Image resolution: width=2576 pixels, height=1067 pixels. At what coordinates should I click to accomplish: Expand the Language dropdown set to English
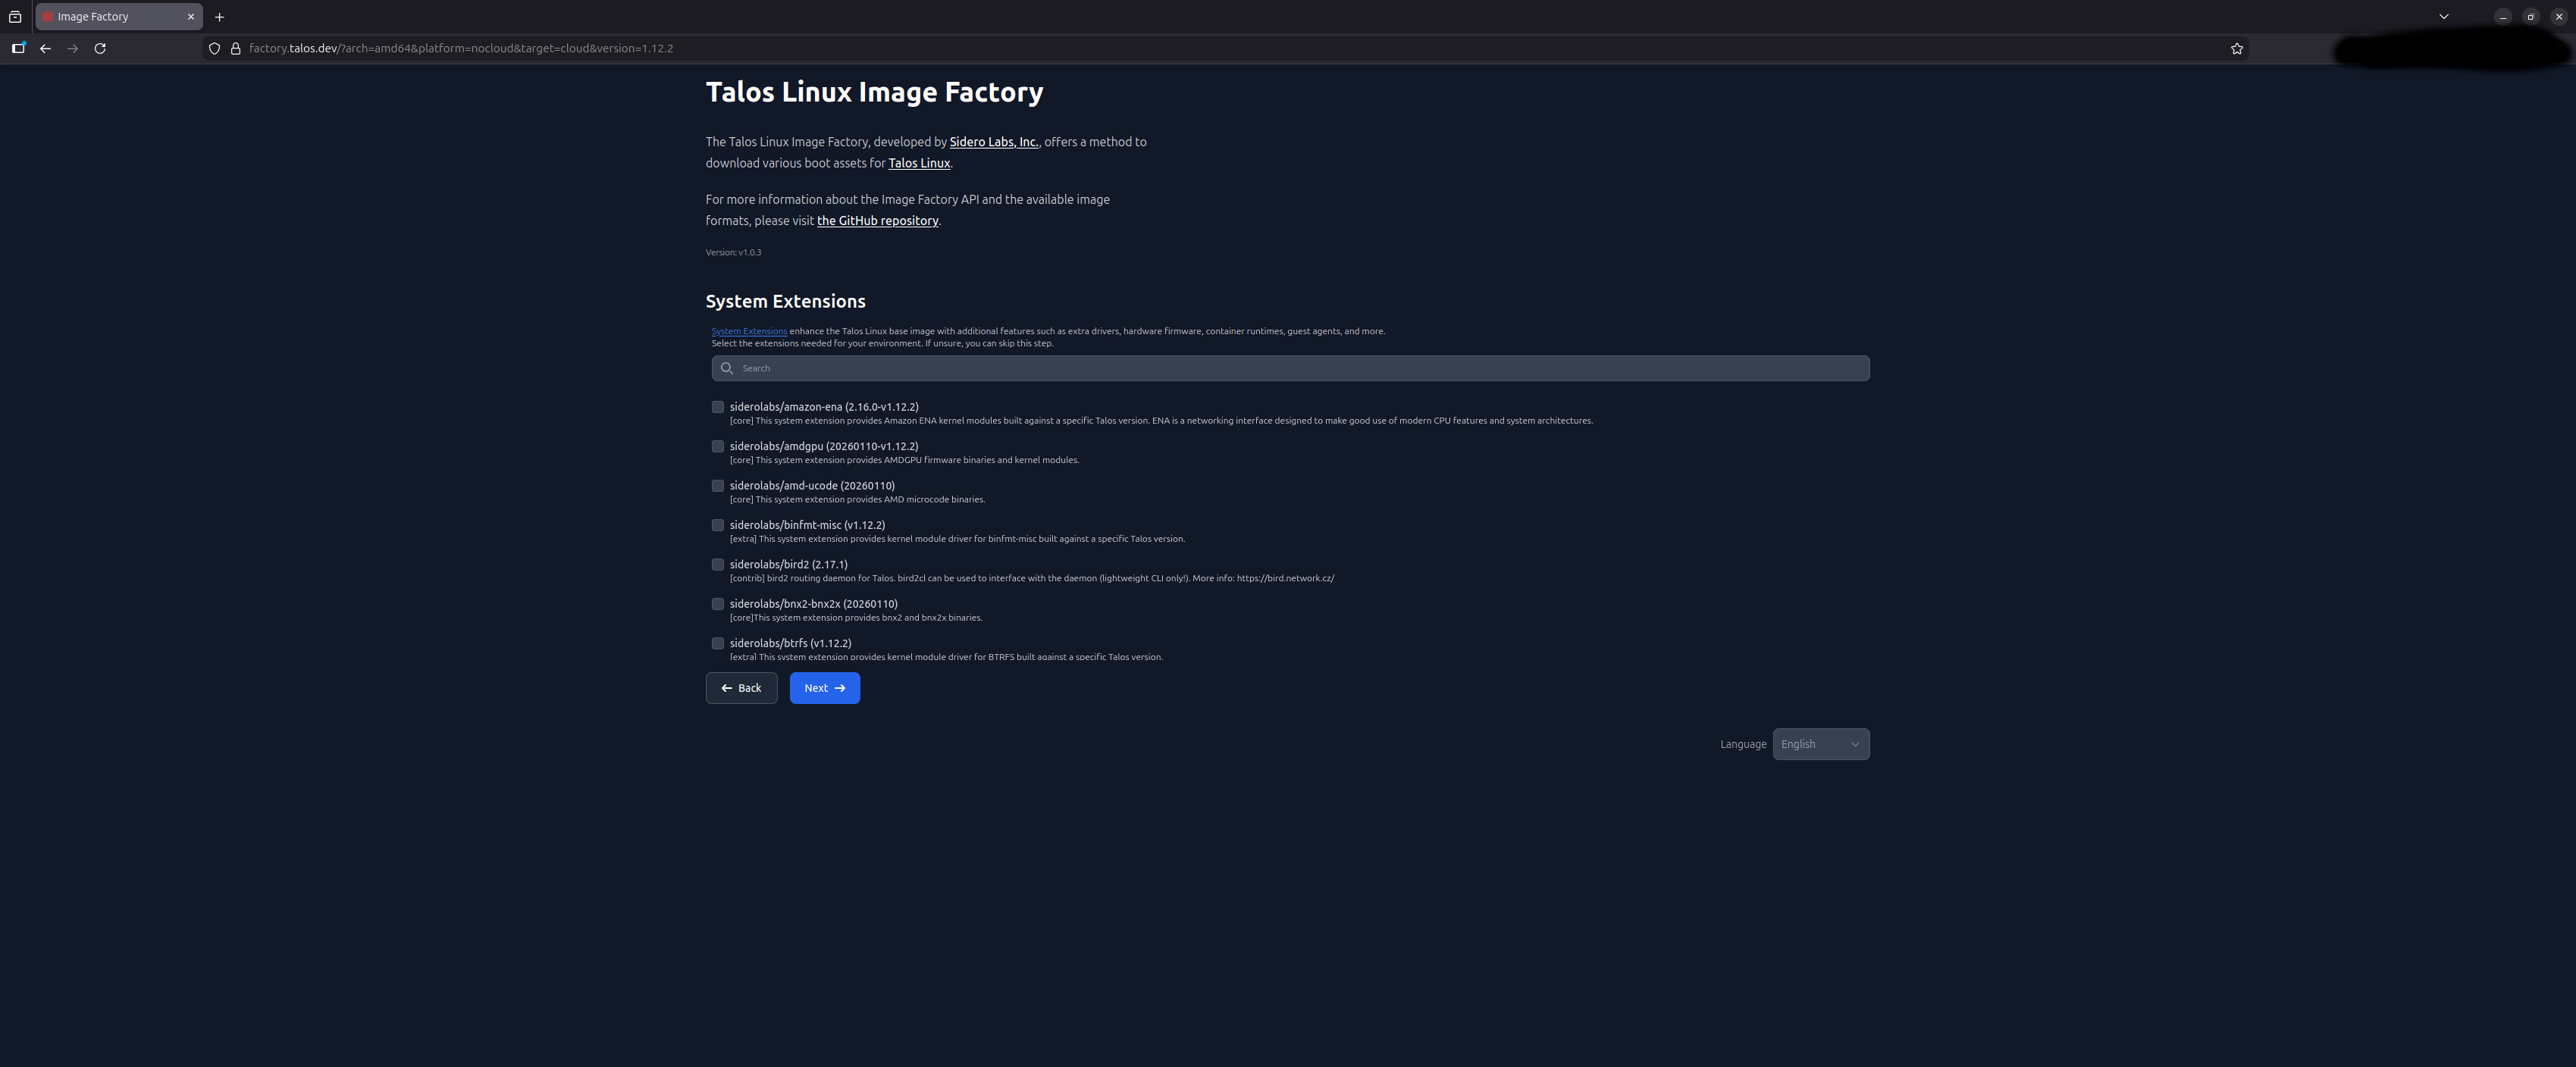pyautogui.click(x=1820, y=744)
